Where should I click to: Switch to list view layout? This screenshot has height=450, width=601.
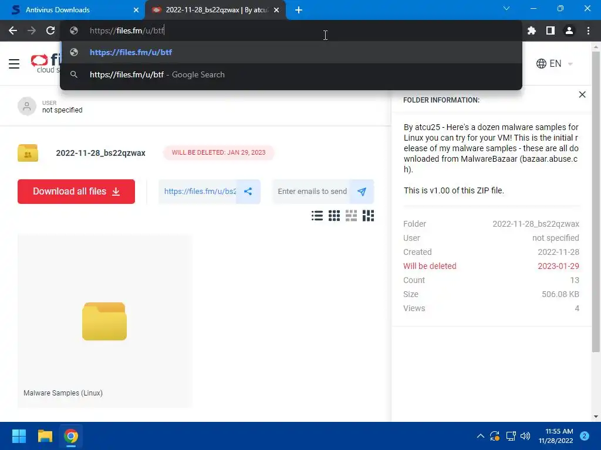(317, 216)
